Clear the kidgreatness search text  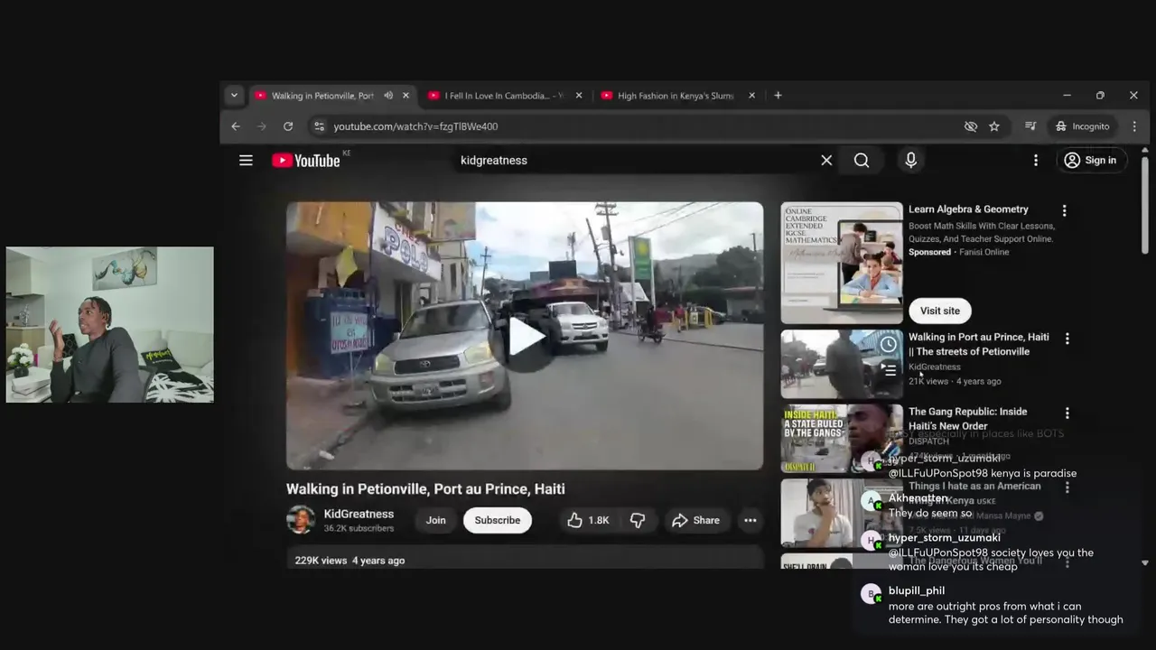[826, 160]
